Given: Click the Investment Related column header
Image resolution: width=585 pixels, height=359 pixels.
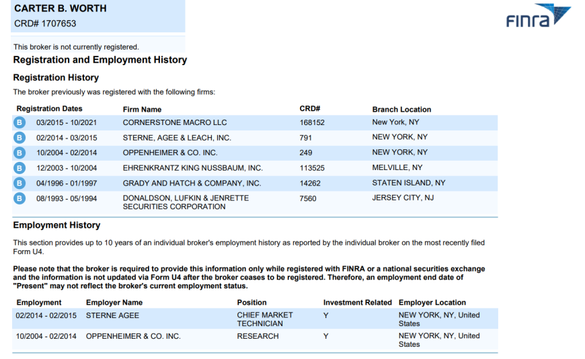Looking at the screenshot, I should (x=358, y=303).
